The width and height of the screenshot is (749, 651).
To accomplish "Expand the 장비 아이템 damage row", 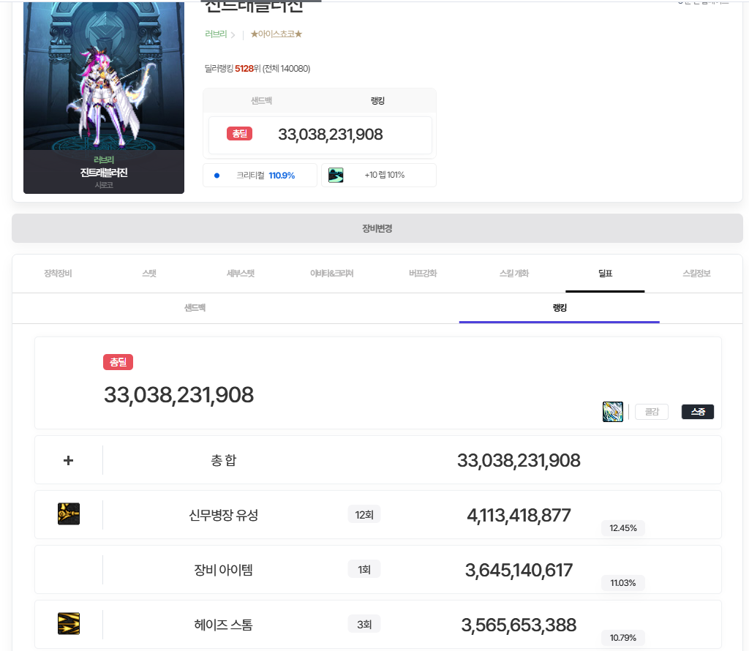I will tap(223, 570).
